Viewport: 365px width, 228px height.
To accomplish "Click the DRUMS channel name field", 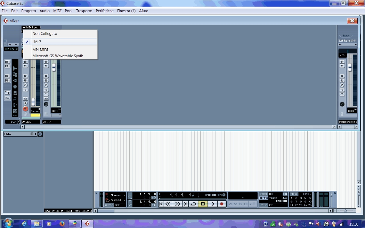I will [x=31, y=122].
